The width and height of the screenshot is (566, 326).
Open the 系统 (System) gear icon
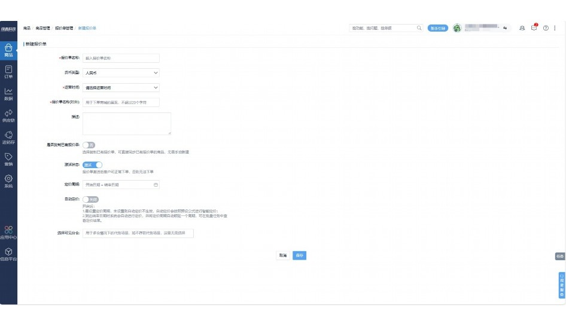point(8,181)
